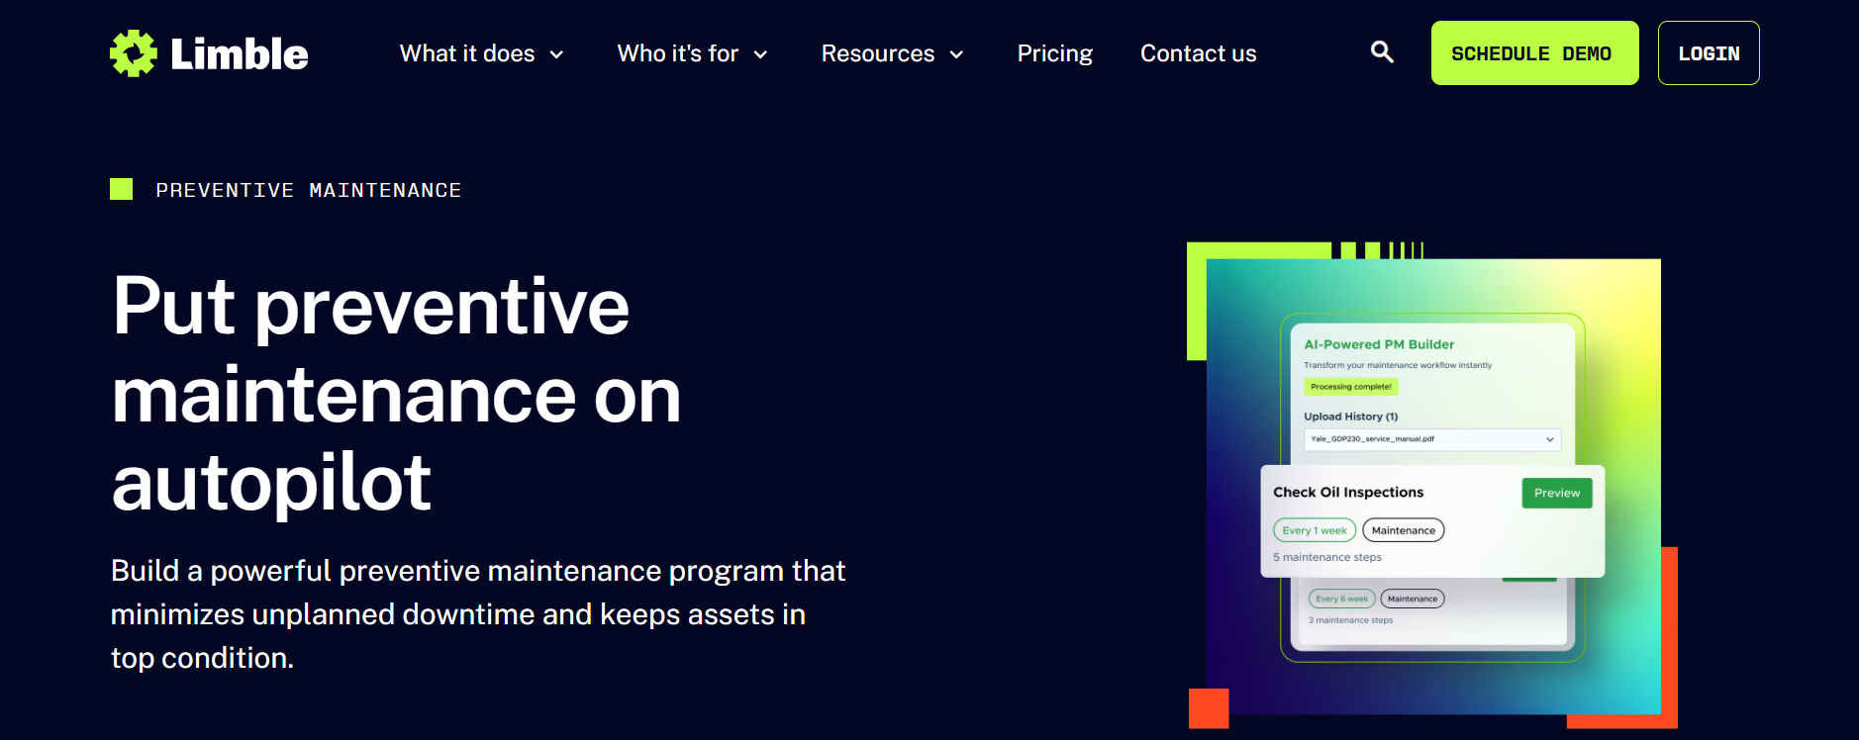This screenshot has height=740, width=1859.
Task: Go to Contact us
Action: [x=1198, y=53]
